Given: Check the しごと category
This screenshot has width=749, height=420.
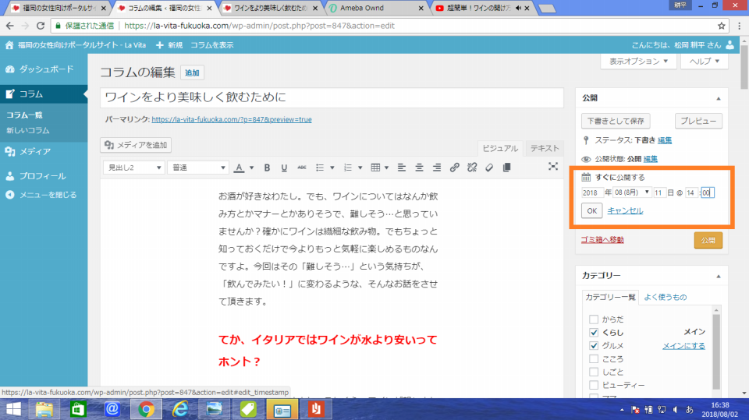Looking at the screenshot, I should pyautogui.click(x=594, y=372).
